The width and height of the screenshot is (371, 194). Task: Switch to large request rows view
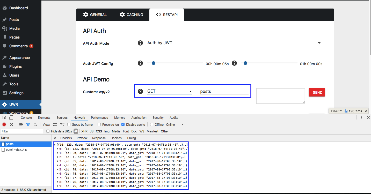click(x=55, y=124)
